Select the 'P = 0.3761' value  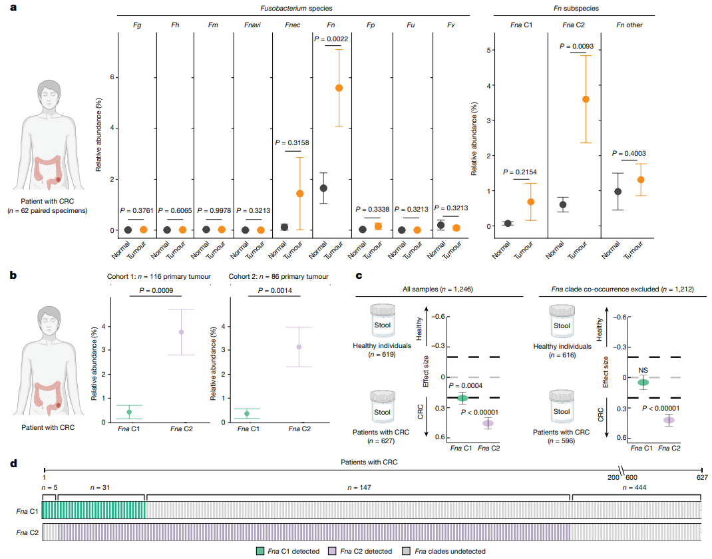pyautogui.click(x=136, y=211)
